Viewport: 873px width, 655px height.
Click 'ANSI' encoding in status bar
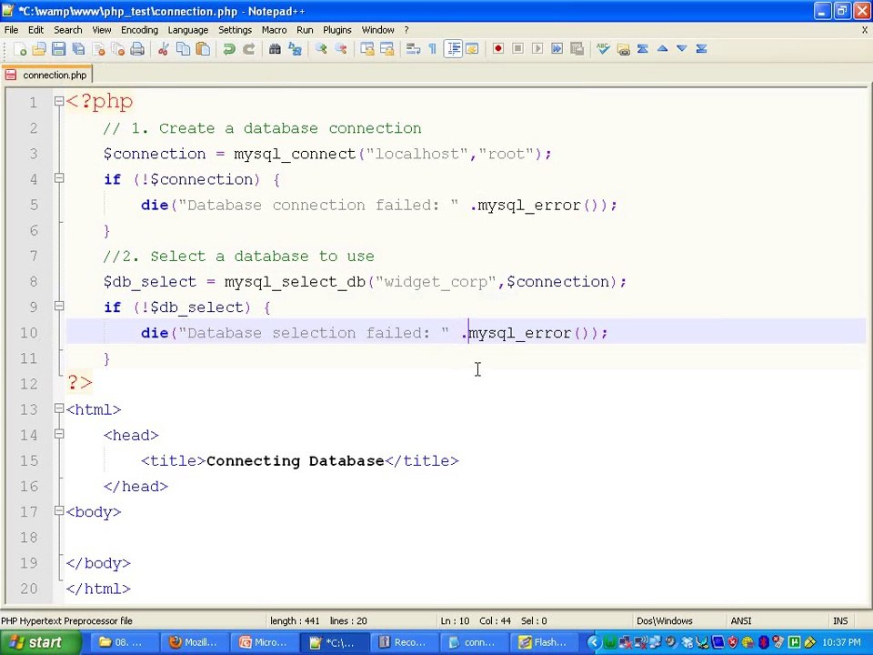pyautogui.click(x=740, y=620)
